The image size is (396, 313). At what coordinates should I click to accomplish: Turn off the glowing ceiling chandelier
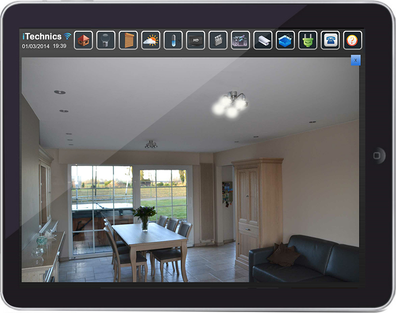tap(231, 104)
